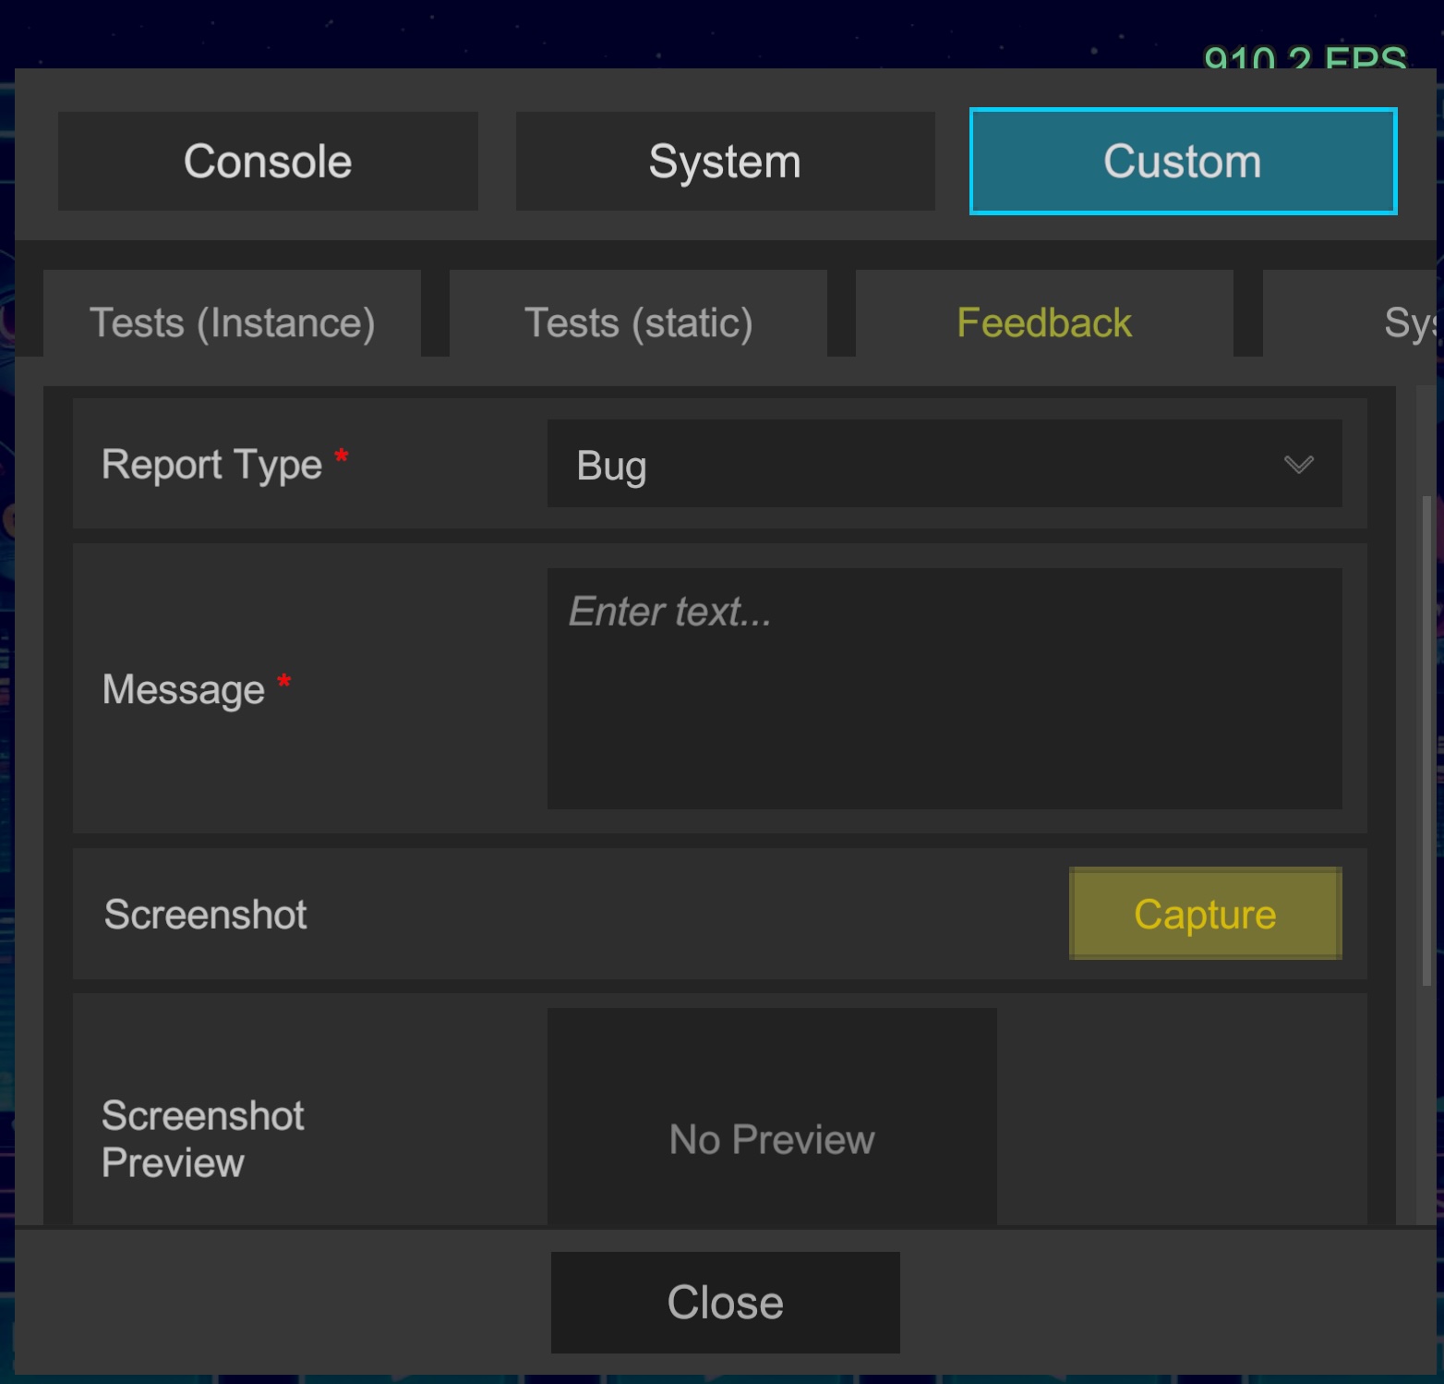The height and width of the screenshot is (1384, 1444).
Task: Click the green FPS counter readout
Action: (1305, 57)
